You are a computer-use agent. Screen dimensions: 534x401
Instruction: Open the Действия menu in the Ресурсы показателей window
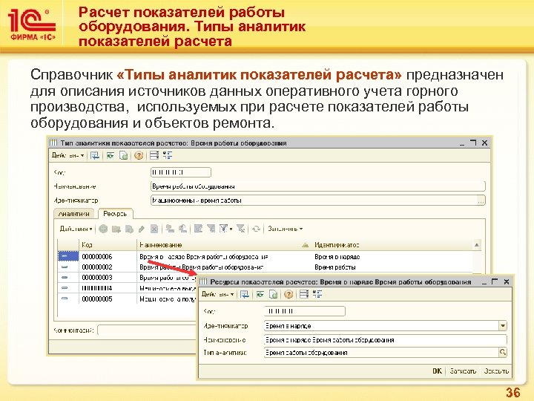[217, 294]
